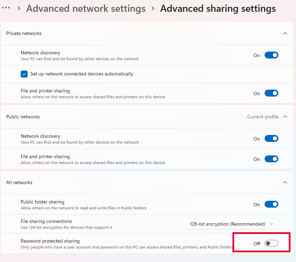Click the Public networks header label
Image resolution: width=296 pixels, height=262 pixels.
[23, 117]
